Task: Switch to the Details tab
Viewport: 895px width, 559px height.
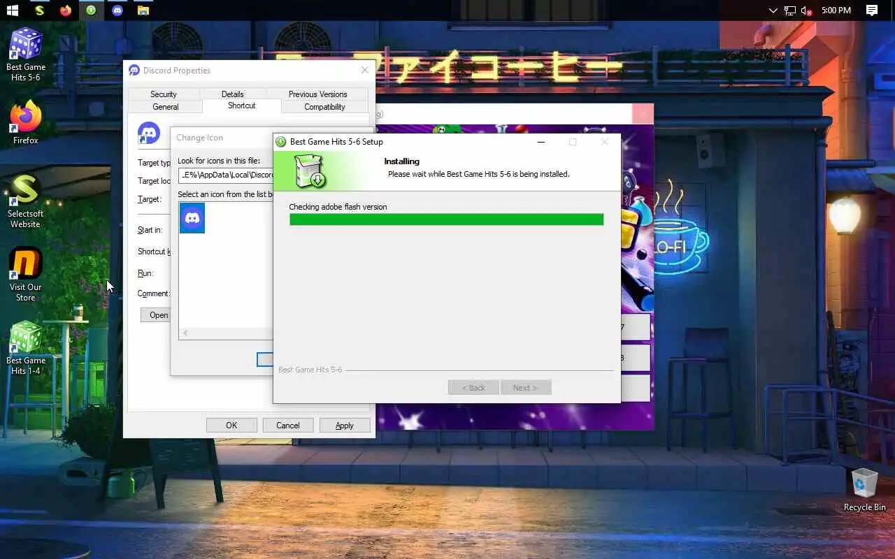Action: [233, 94]
